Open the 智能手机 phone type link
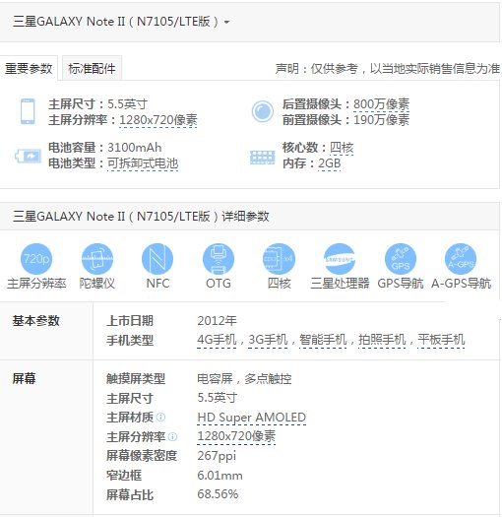502x517 pixels. pyautogui.click(x=323, y=340)
